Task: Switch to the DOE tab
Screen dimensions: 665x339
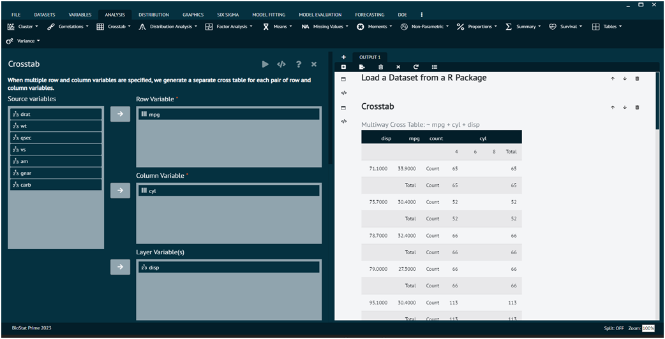Action: coord(403,15)
